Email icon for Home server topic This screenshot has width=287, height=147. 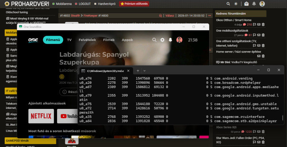coord(259,56)
